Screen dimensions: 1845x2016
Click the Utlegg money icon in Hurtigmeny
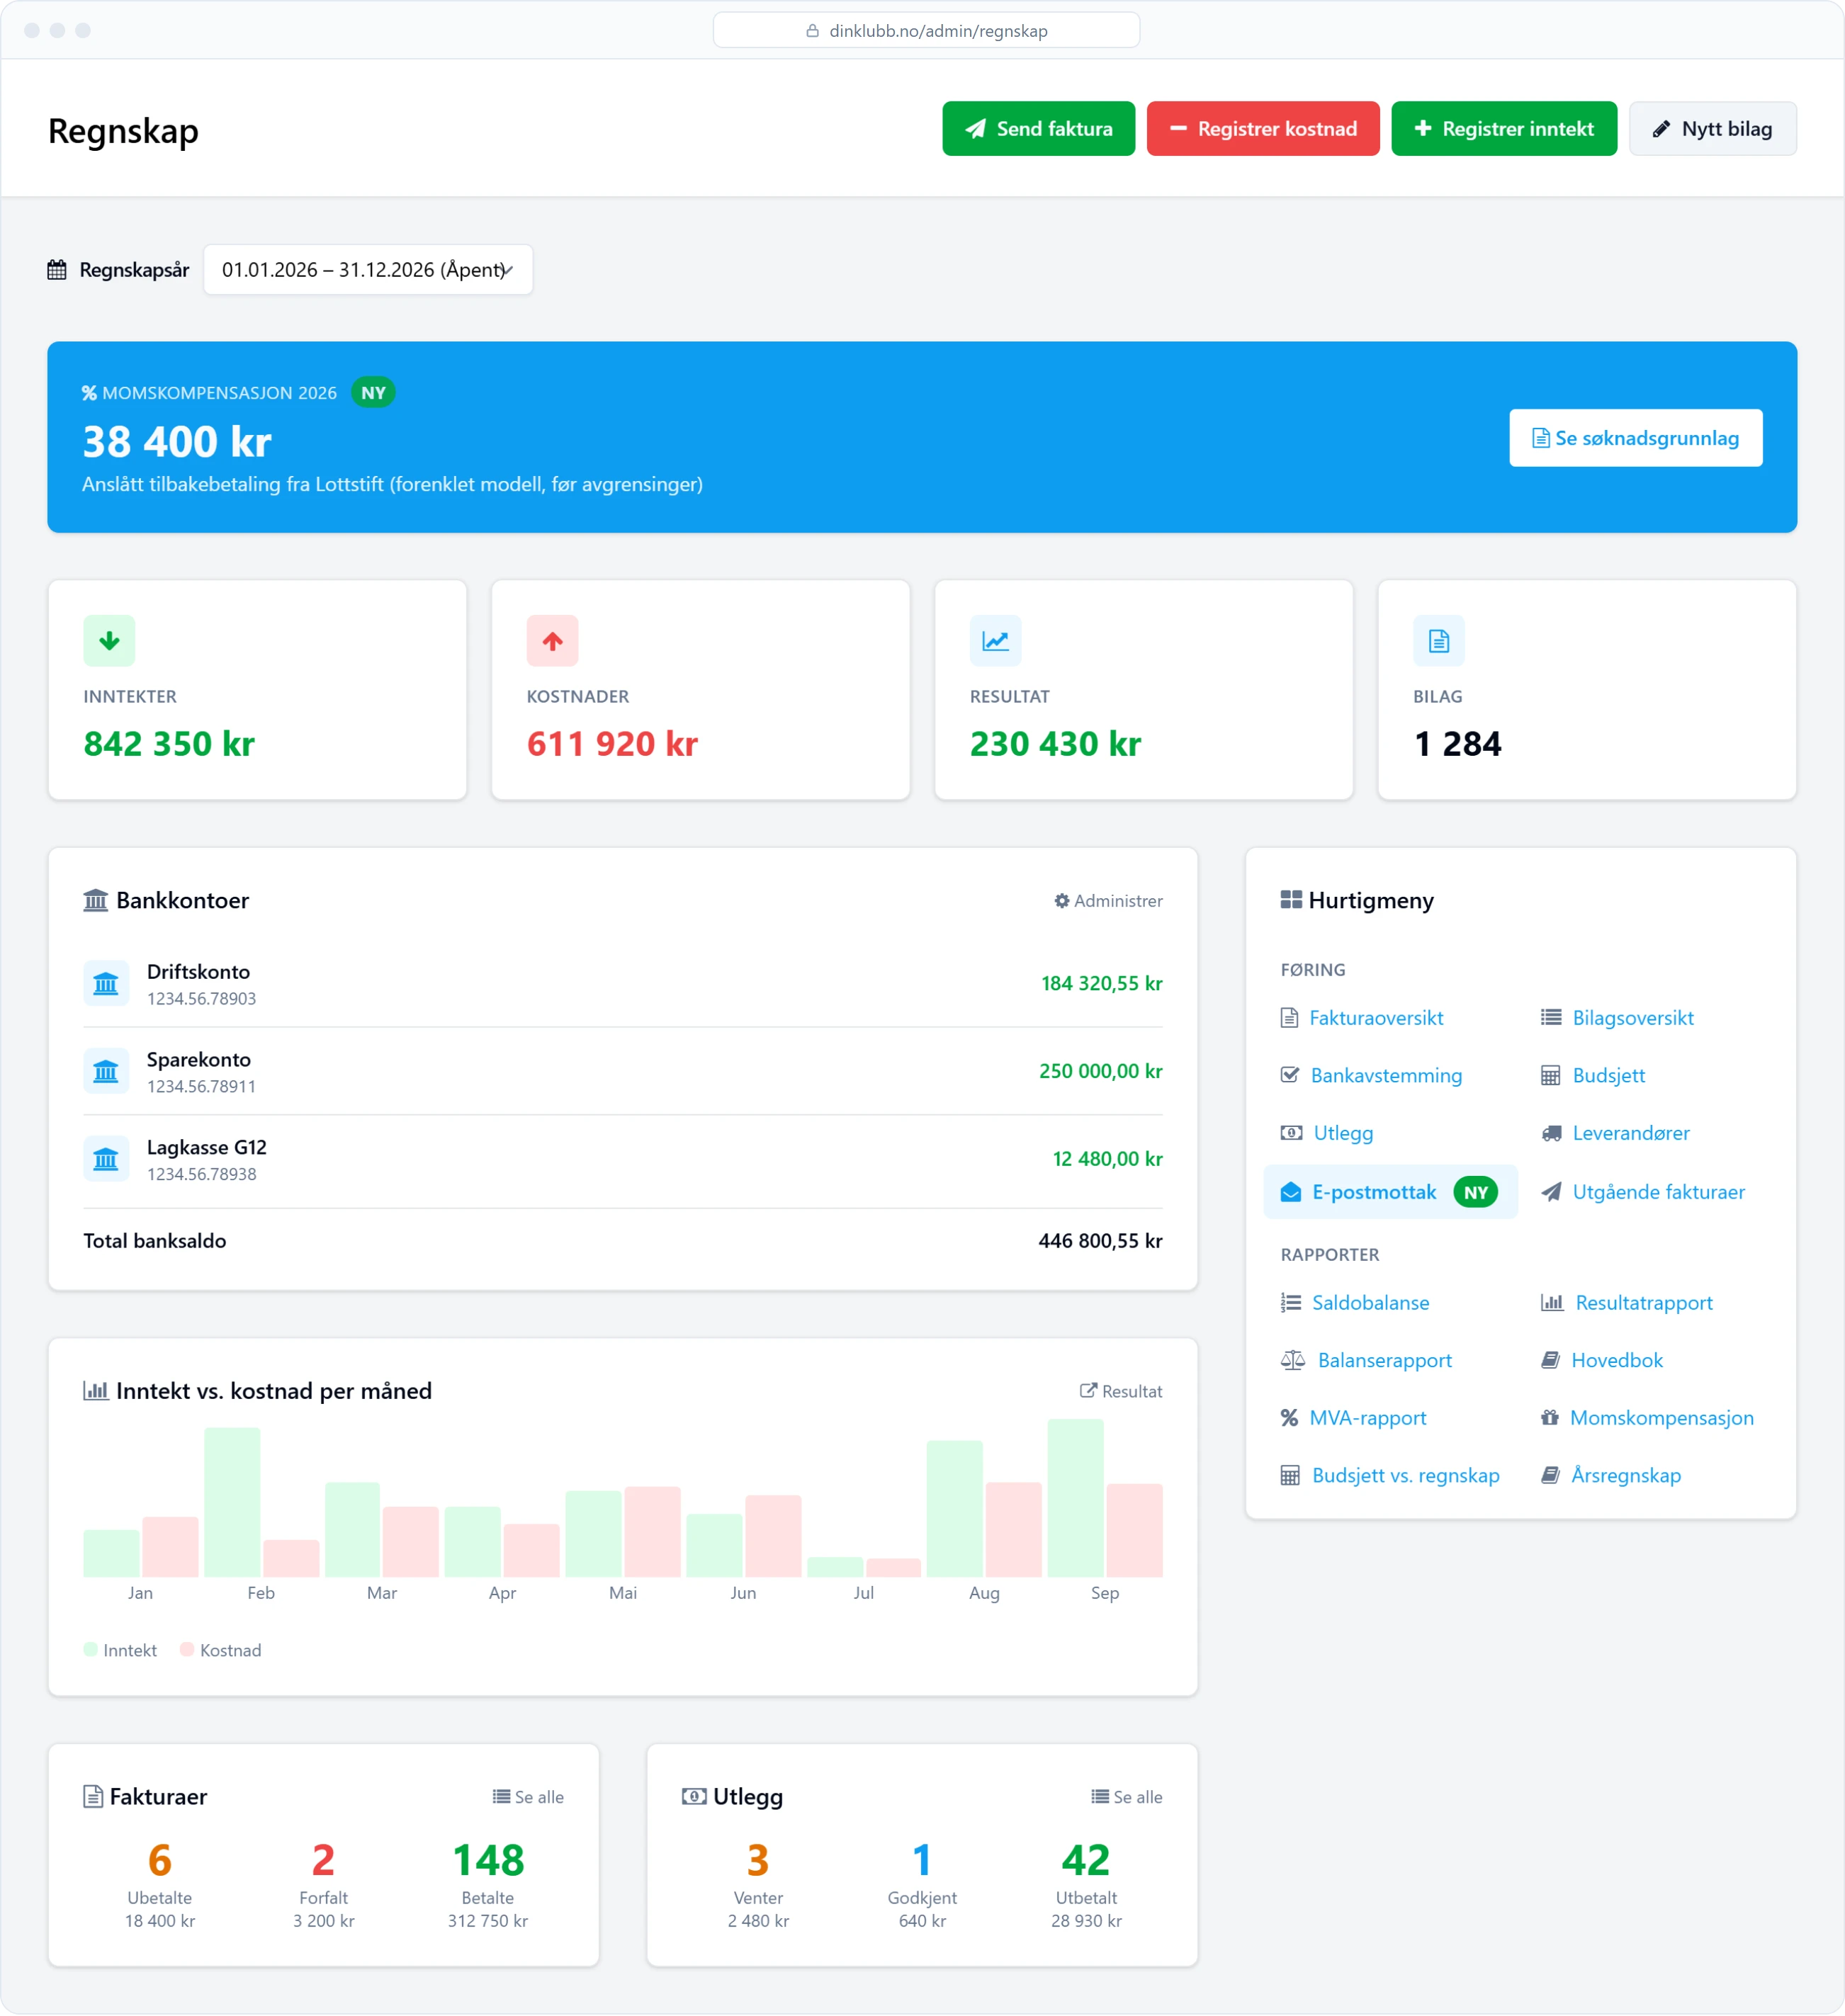(1291, 1133)
